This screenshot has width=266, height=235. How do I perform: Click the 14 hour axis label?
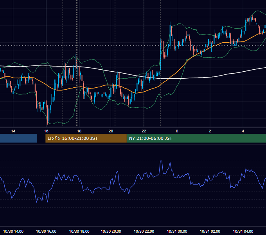pos(13,131)
